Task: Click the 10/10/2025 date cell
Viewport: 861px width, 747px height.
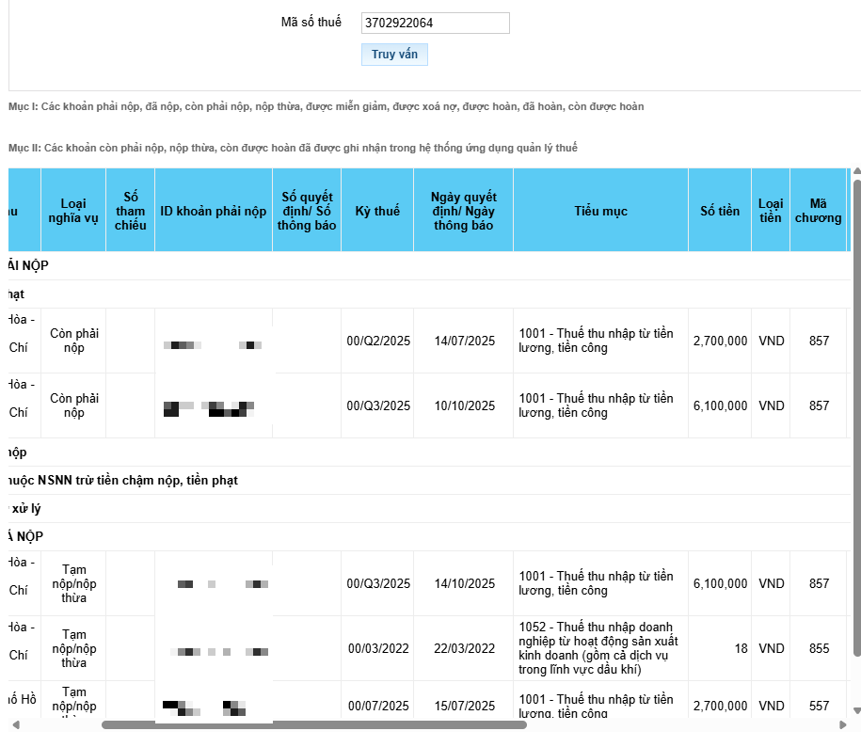Action: (464, 405)
